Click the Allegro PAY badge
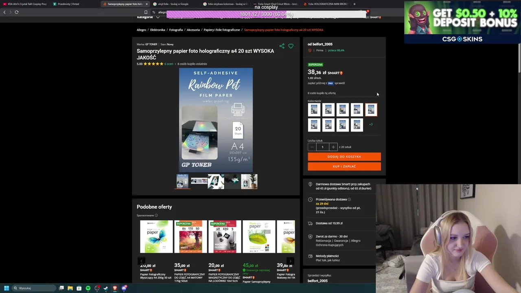This screenshot has width=521, height=293. (331, 83)
